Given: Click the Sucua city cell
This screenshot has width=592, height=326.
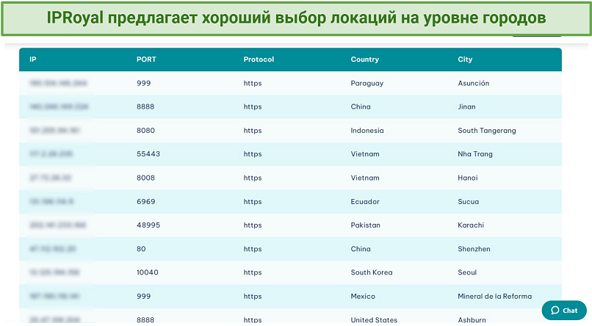Looking at the screenshot, I should coord(468,201).
